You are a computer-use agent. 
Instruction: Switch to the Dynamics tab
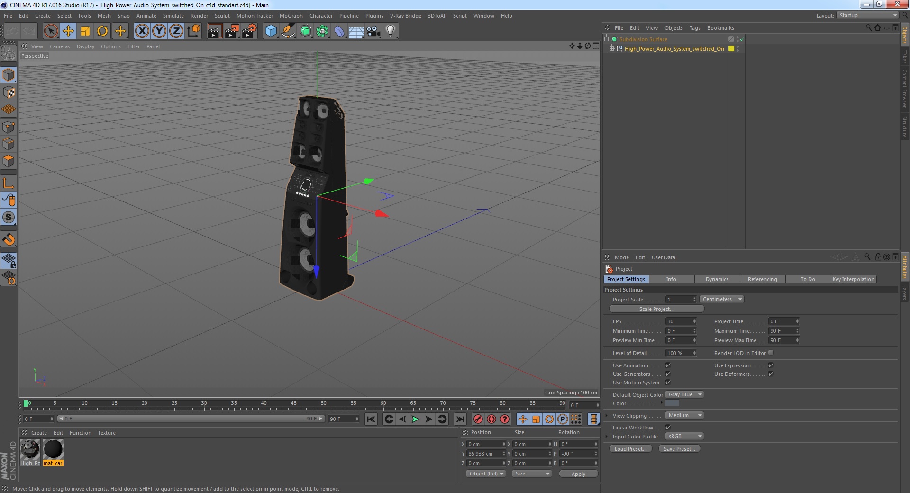[717, 279]
